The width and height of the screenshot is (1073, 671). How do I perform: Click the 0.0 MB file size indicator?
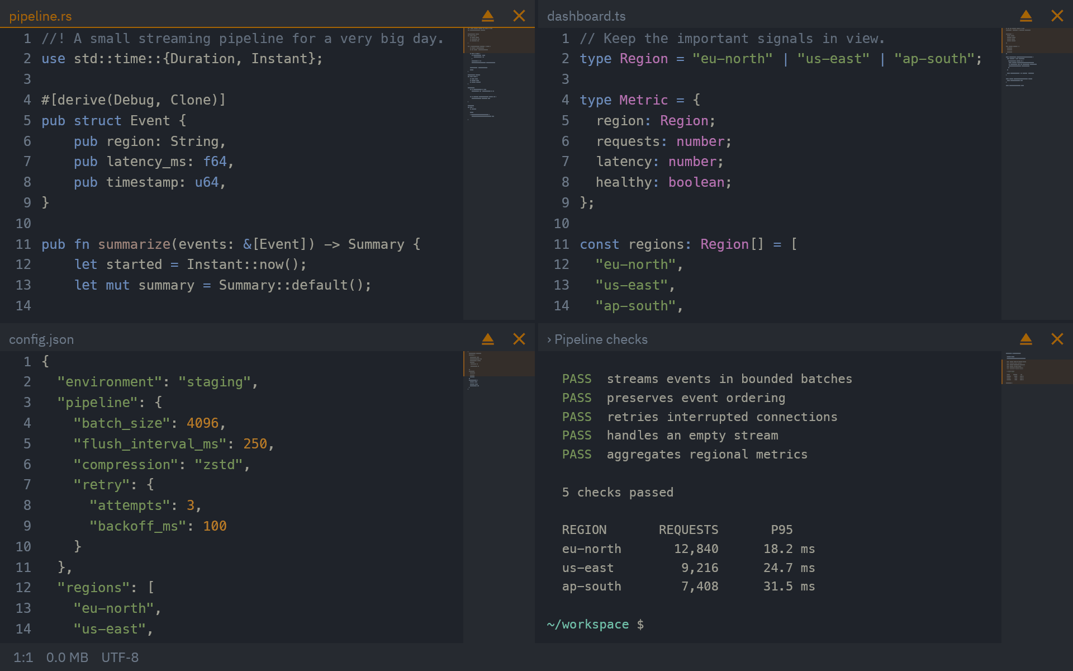pyautogui.click(x=67, y=658)
